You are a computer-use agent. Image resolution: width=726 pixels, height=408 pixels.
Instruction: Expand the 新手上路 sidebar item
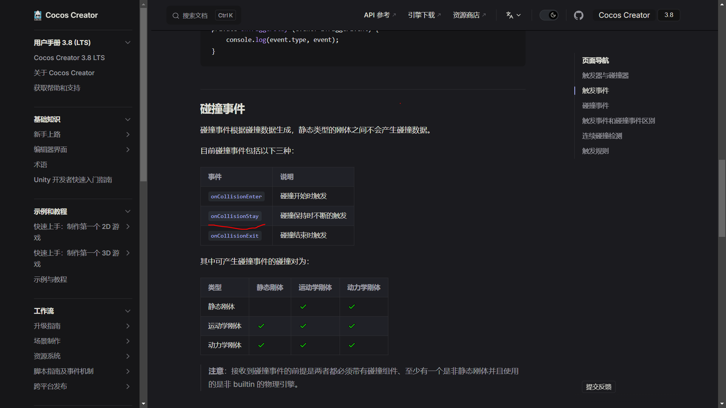click(128, 134)
